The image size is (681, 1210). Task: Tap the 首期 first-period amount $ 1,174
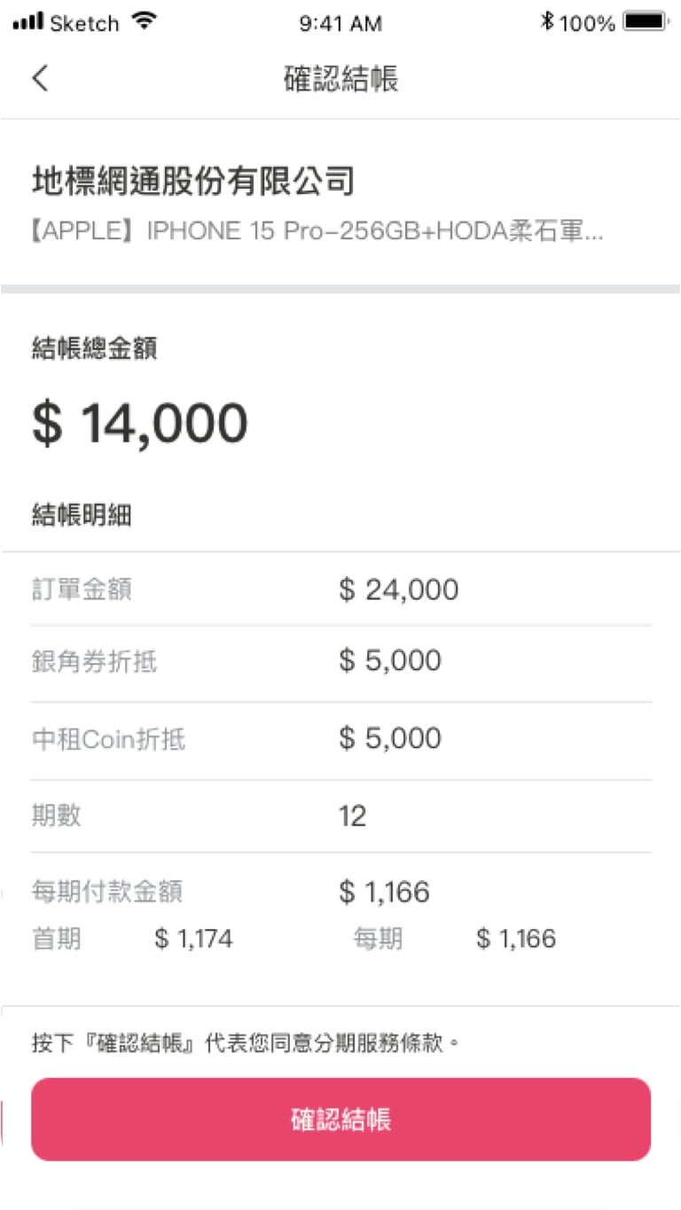click(x=193, y=939)
